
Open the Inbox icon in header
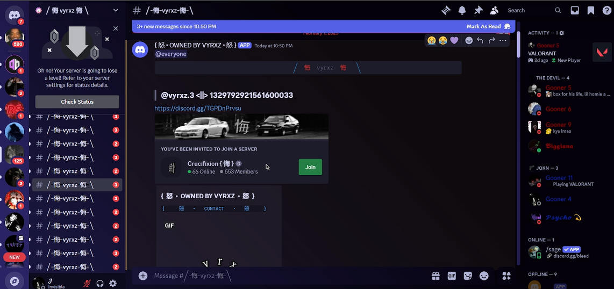[575, 10]
